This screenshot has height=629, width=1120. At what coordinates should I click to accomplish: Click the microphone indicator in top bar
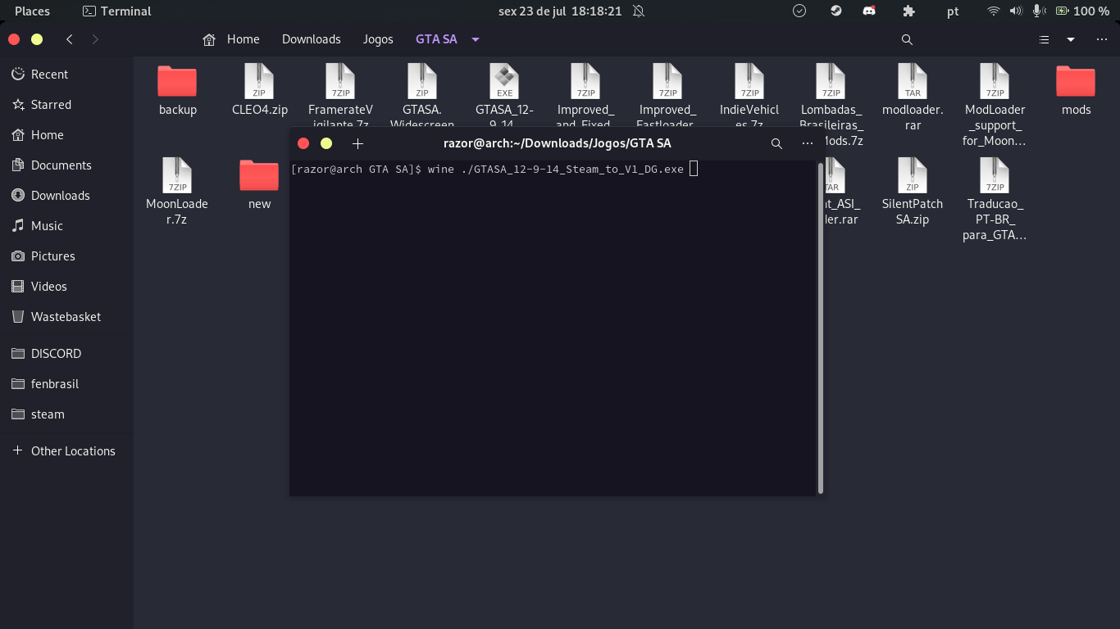(x=1039, y=11)
